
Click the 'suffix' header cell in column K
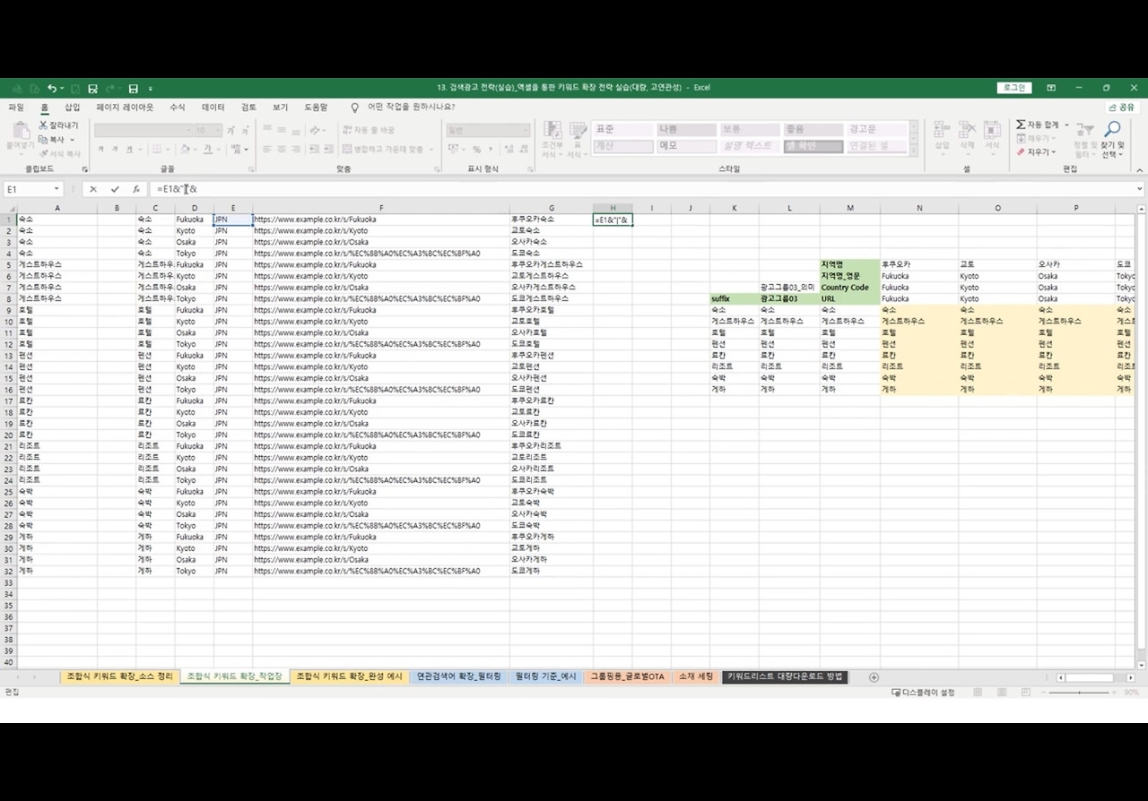point(734,298)
